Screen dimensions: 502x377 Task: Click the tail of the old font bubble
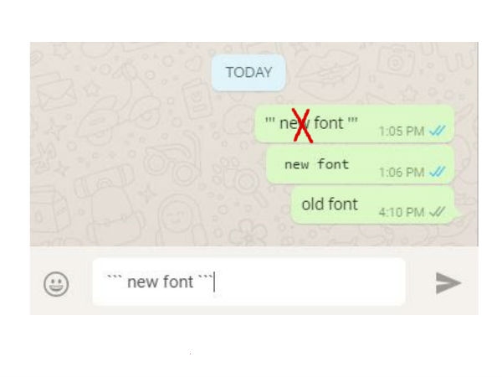457,213
